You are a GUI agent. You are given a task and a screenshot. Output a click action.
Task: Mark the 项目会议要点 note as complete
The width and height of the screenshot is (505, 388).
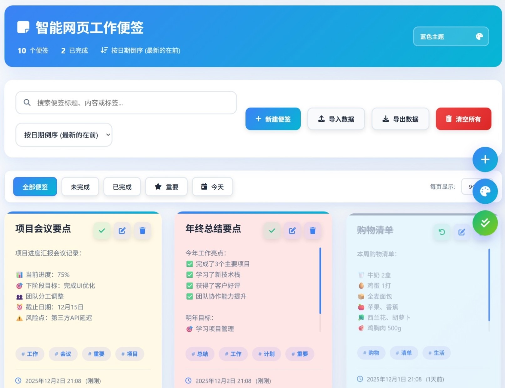point(101,231)
